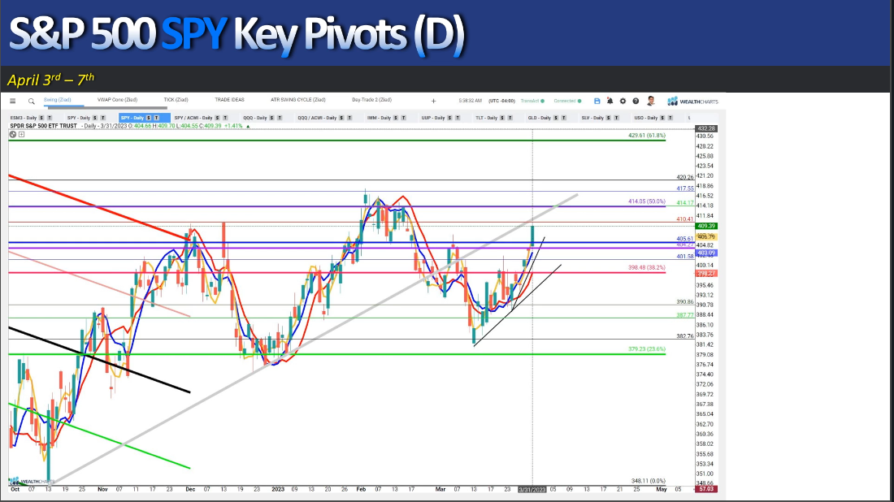This screenshot has width=894, height=502.
Task: Click the T button on the TLT - Daily tab
Action: [510, 118]
